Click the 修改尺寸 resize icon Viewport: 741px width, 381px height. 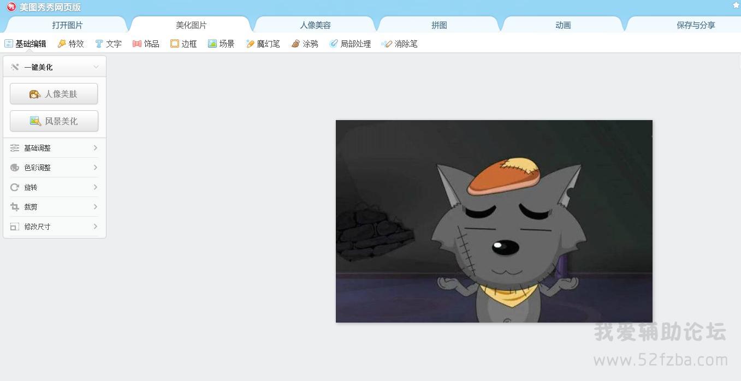click(15, 227)
